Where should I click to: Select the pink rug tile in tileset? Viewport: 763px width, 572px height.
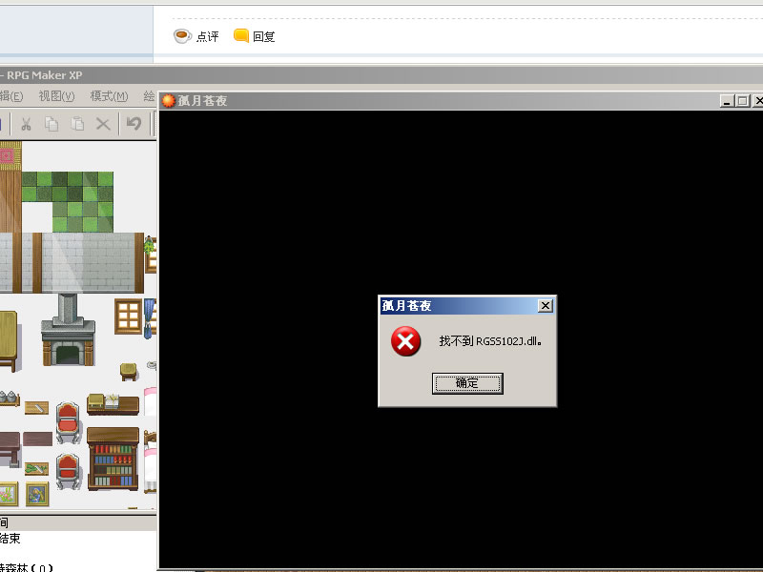click(10, 155)
